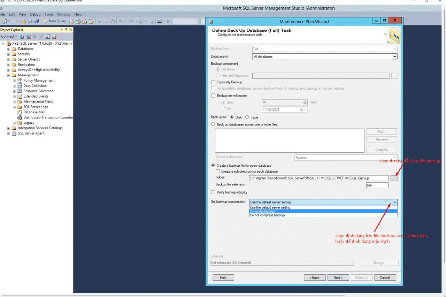Screen dimensions: 446x297
Task: Expand the Maintenance Plans tree node
Action: coord(14,102)
